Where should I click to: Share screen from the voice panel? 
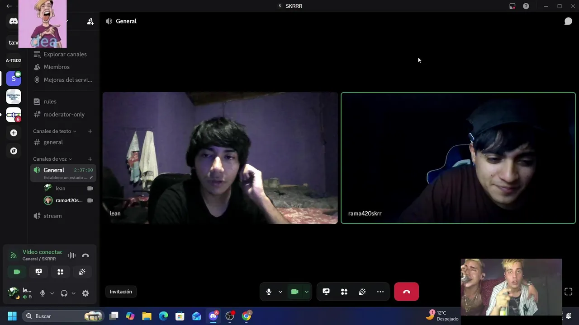[38, 272]
